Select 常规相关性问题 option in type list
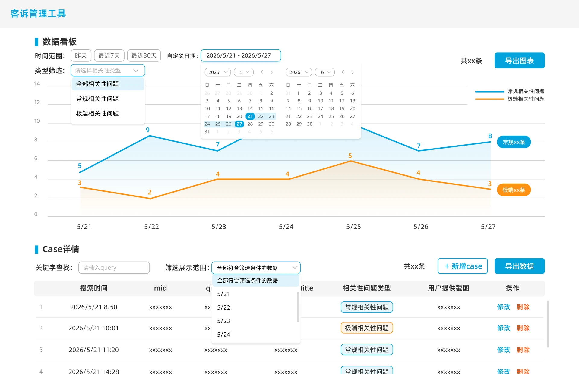 tap(108, 99)
